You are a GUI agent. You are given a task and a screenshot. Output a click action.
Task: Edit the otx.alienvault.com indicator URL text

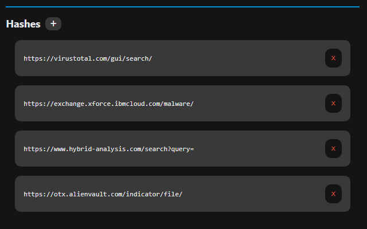click(103, 194)
